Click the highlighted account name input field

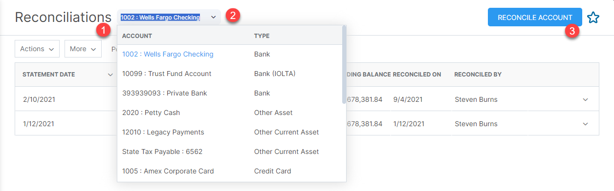click(x=160, y=18)
